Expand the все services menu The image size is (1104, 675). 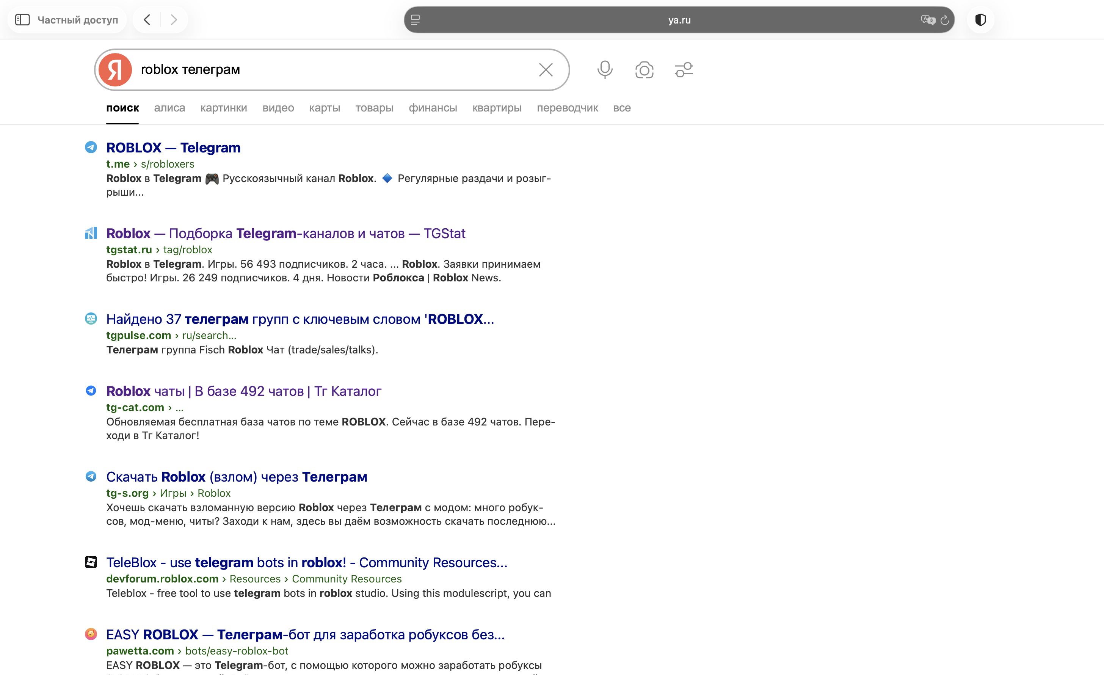[x=621, y=108]
